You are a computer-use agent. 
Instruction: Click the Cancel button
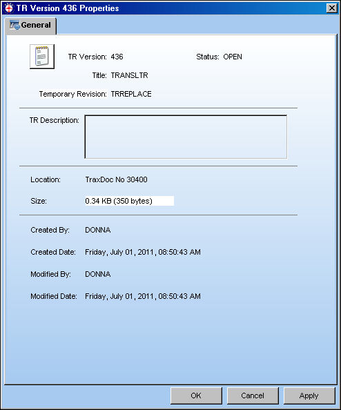tap(253, 396)
